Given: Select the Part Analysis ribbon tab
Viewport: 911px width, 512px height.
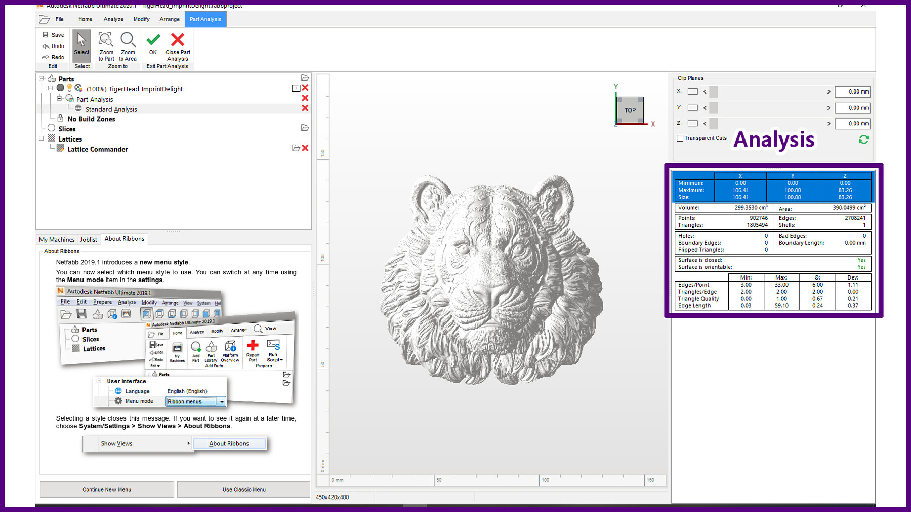Looking at the screenshot, I should click(205, 19).
